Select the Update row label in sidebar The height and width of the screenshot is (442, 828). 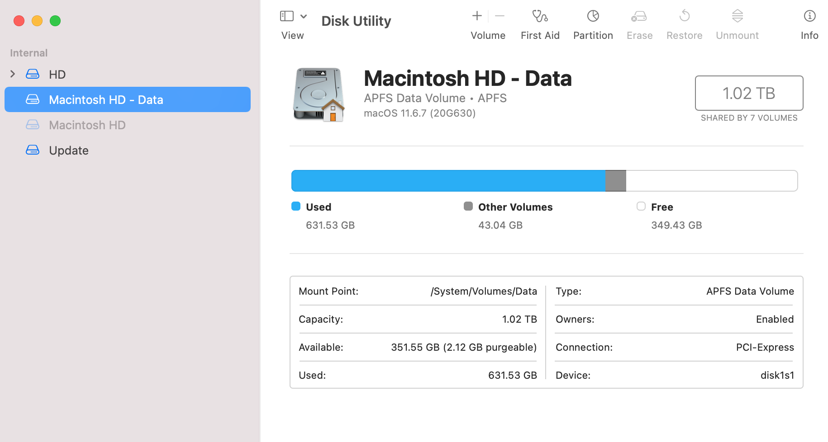pos(69,150)
